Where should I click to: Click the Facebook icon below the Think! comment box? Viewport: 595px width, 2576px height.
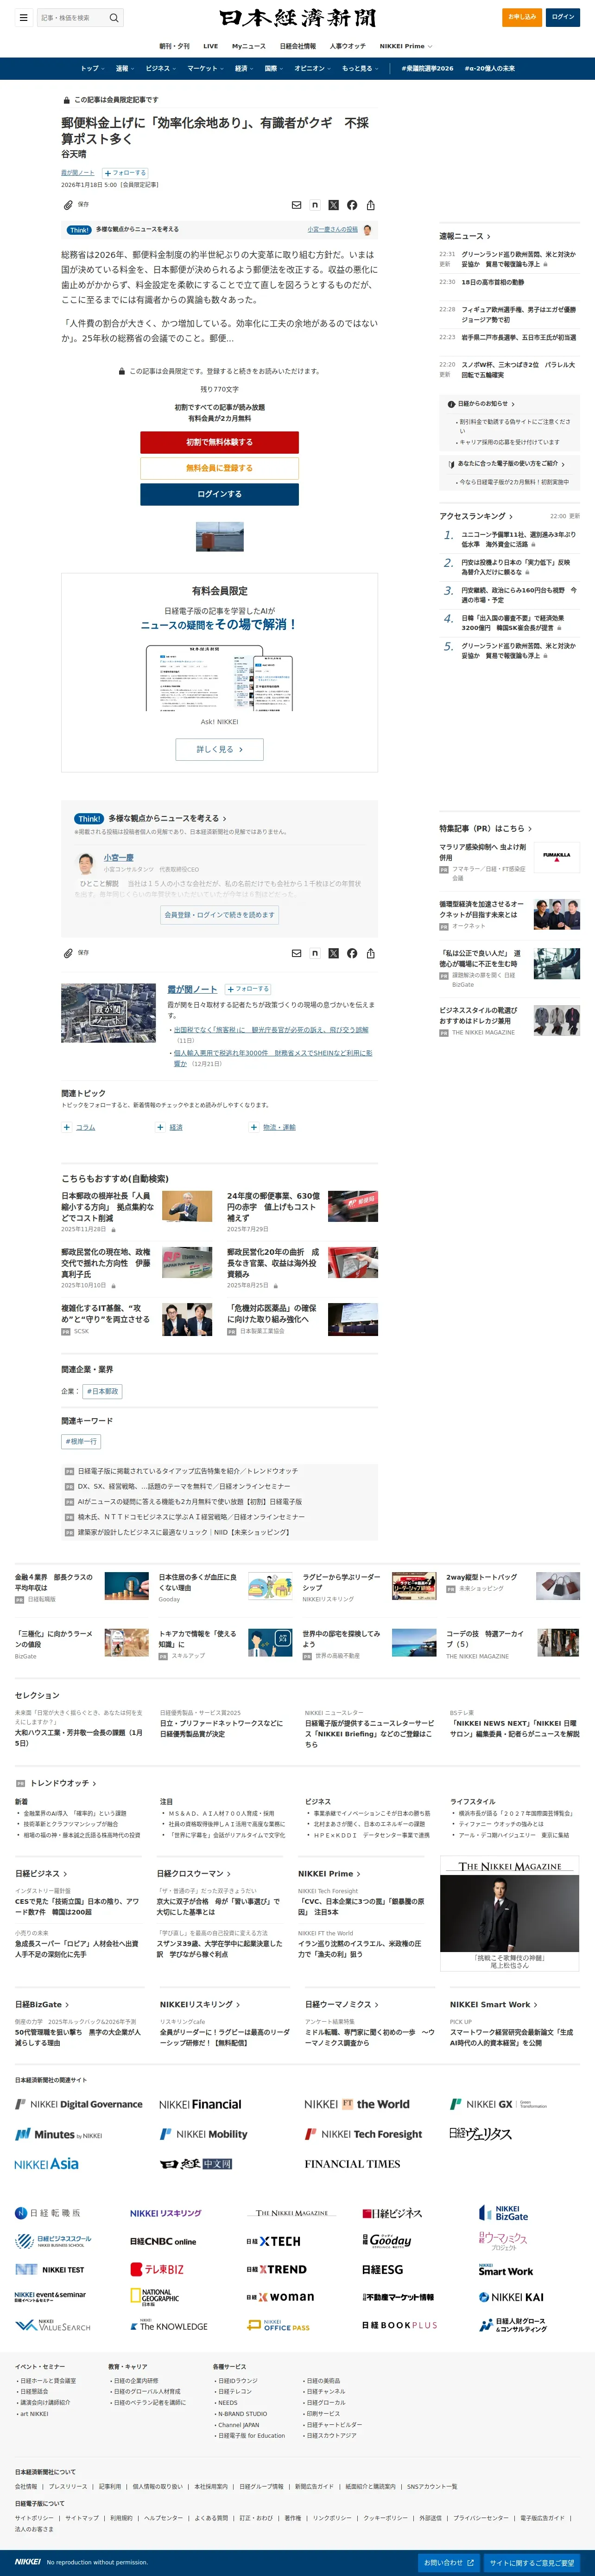pyautogui.click(x=351, y=953)
